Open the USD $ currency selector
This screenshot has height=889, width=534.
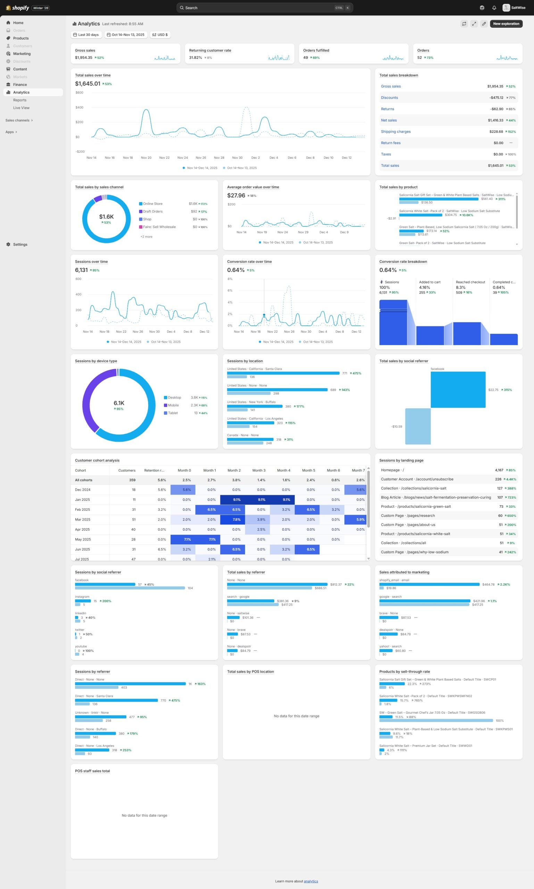[x=160, y=35]
